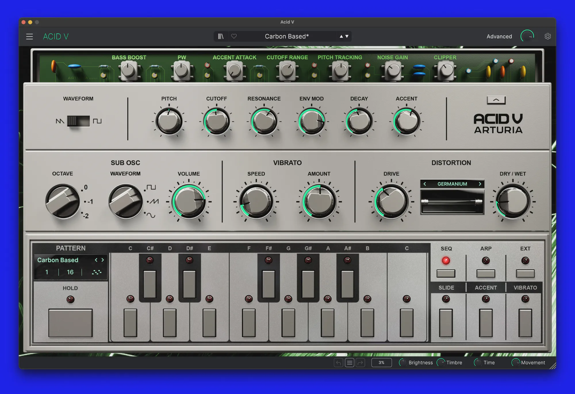Click the pattern randomize dots icon
This screenshot has height=394, width=575.
97,272
